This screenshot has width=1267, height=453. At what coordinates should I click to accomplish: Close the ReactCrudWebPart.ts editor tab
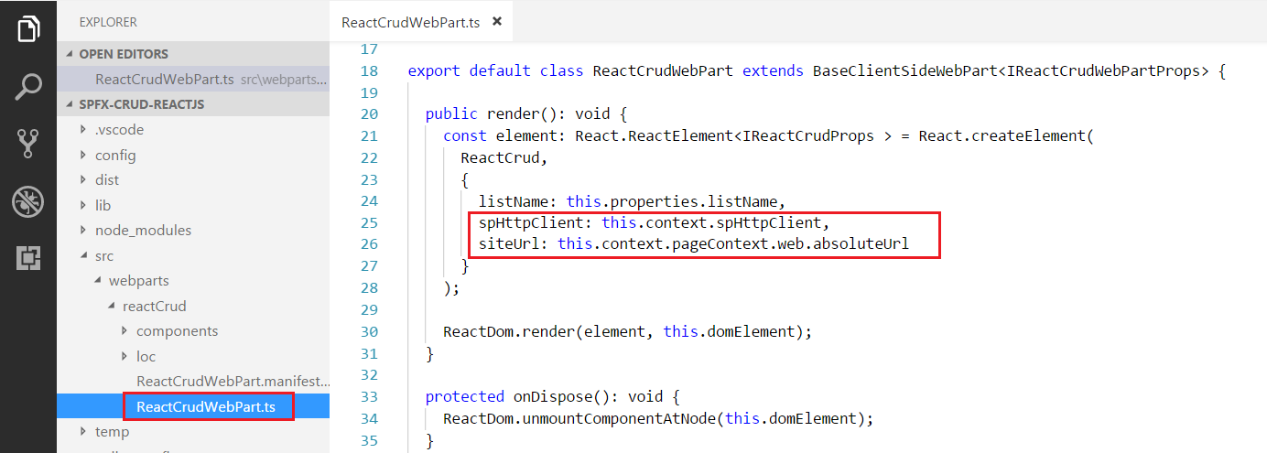pyautogui.click(x=497, y=21)
